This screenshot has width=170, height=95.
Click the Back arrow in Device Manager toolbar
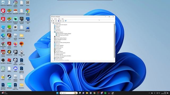tap(52, 21)
